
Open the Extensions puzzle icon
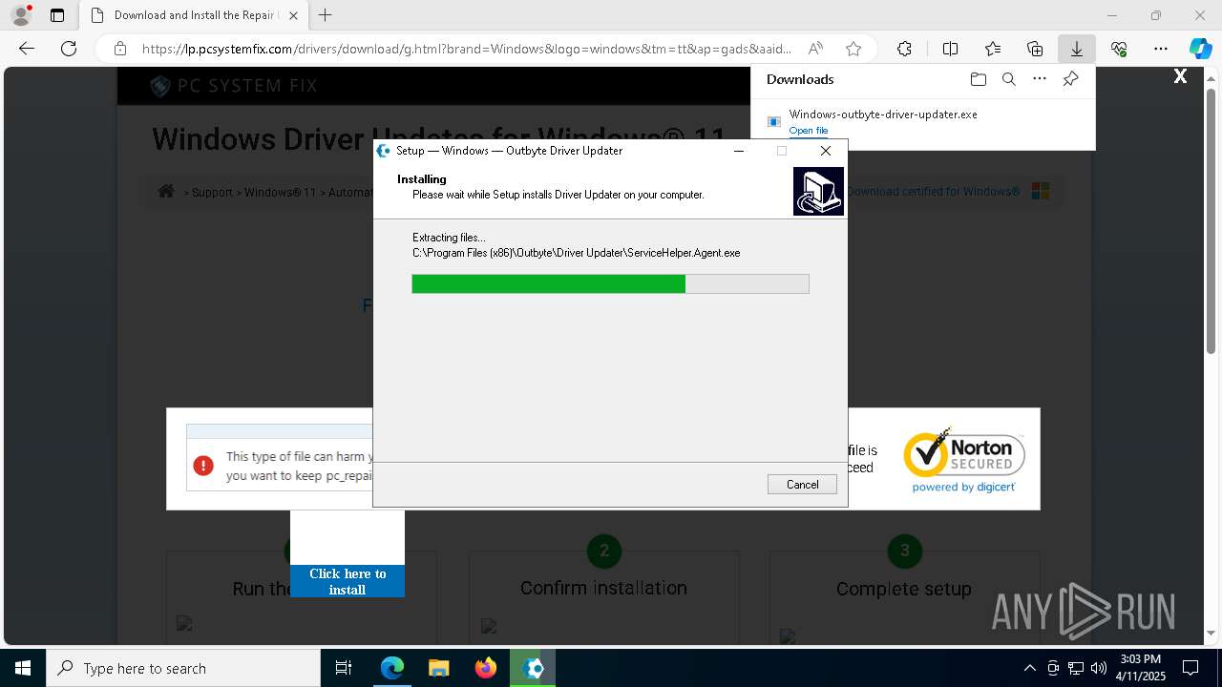point(904,49)
